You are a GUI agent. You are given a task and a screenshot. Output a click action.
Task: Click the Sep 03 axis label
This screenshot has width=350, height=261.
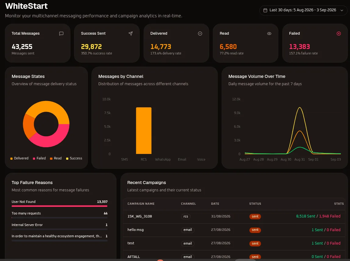point(335,159)
